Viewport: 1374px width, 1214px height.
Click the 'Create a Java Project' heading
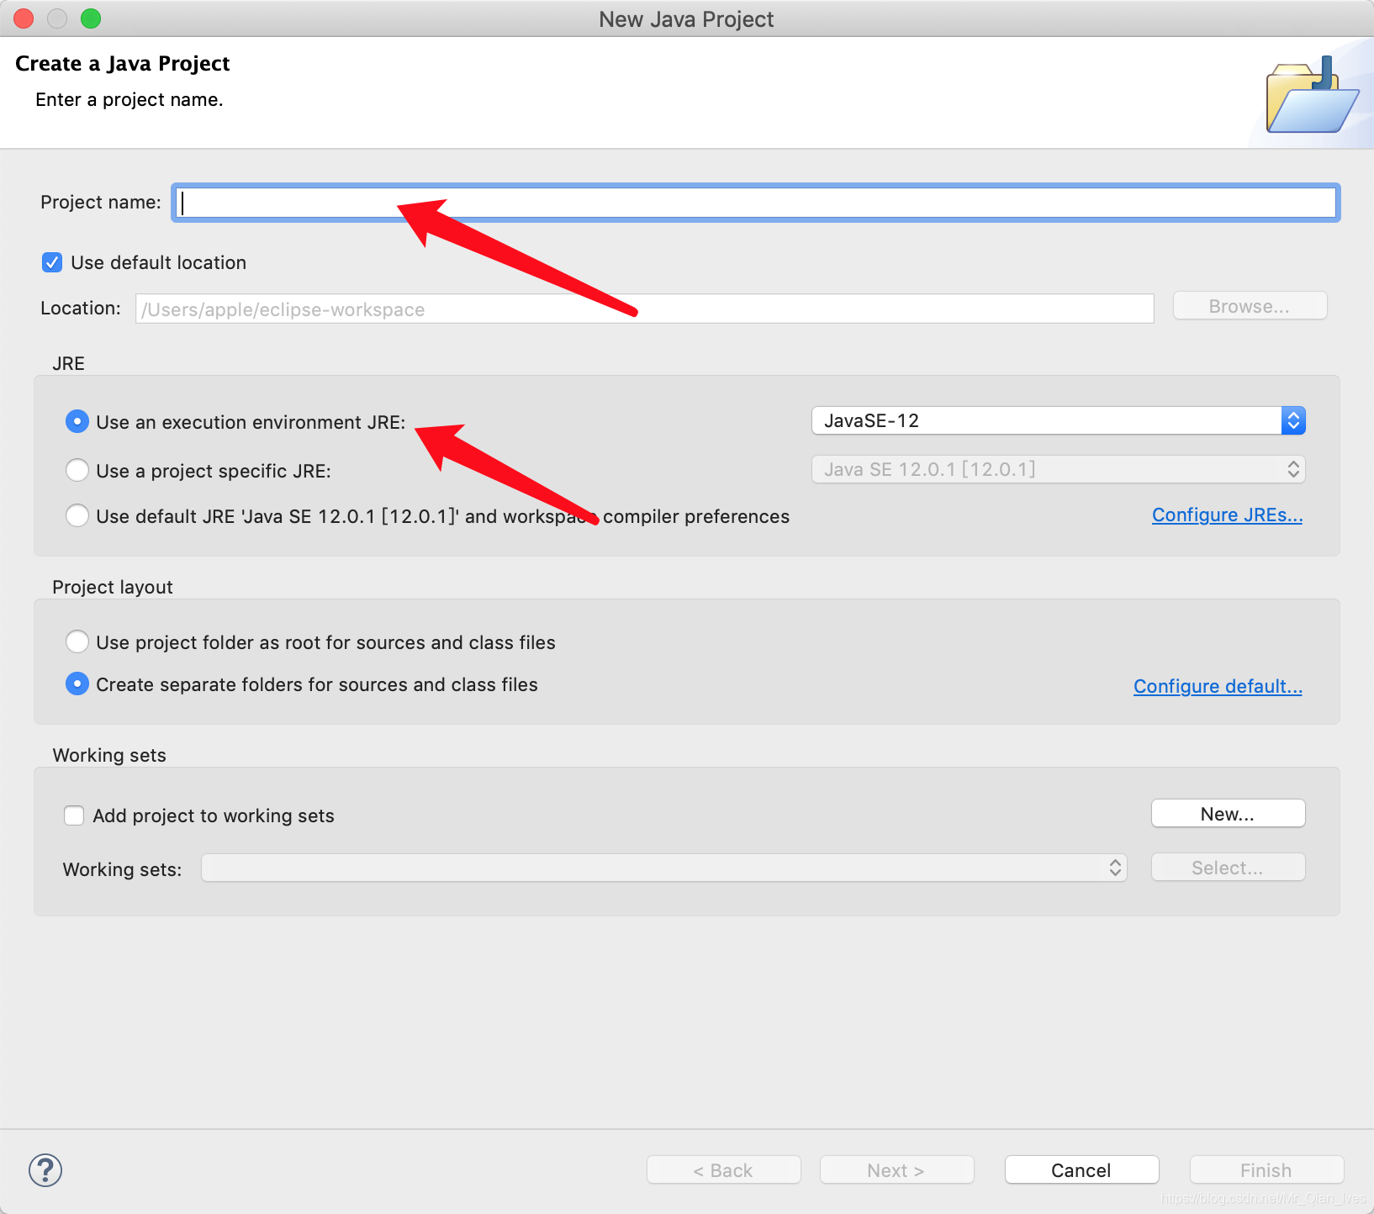[x=123, y=64]
